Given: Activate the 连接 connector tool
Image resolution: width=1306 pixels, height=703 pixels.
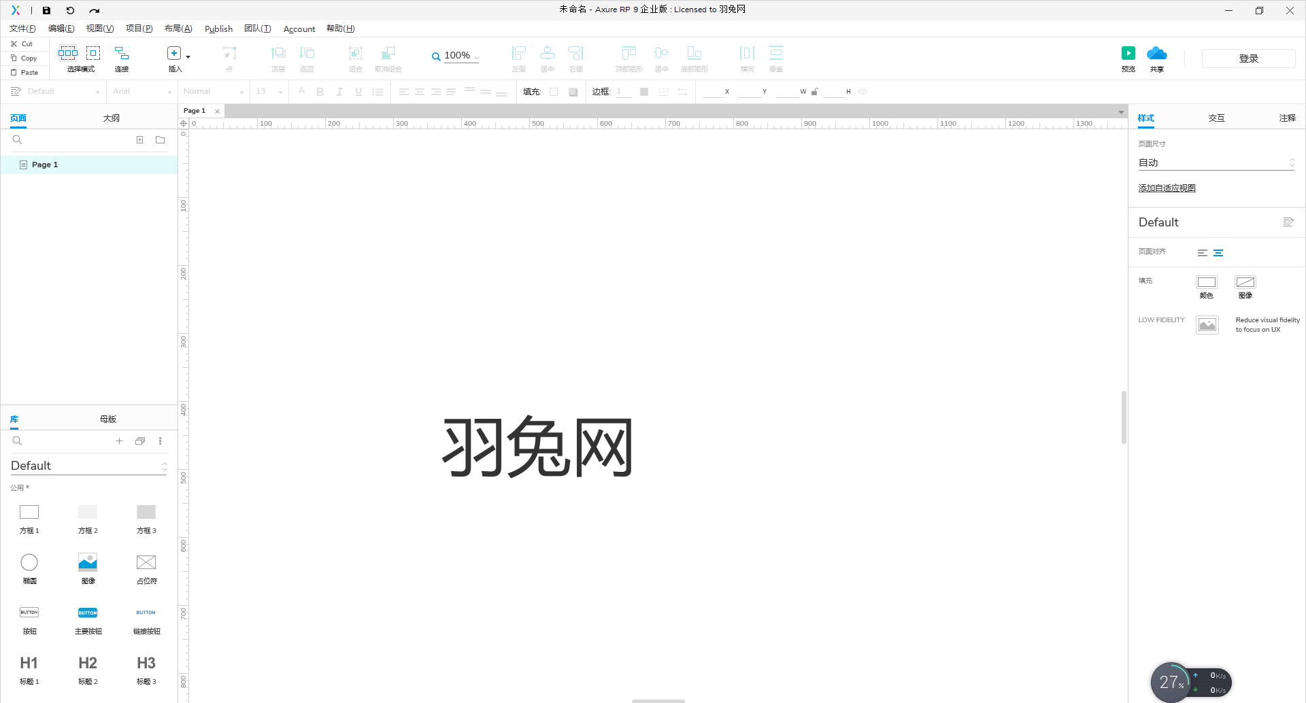Looking at the screenshot, I should tap(122, 53).
